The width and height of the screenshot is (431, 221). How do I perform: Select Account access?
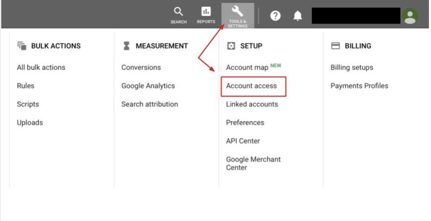coord(251,86)
